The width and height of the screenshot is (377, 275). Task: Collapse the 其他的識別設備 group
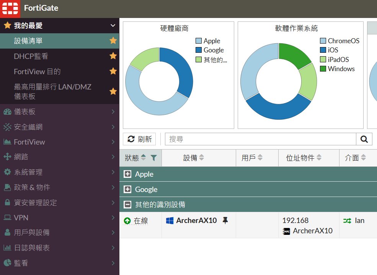tap(127, 204)
